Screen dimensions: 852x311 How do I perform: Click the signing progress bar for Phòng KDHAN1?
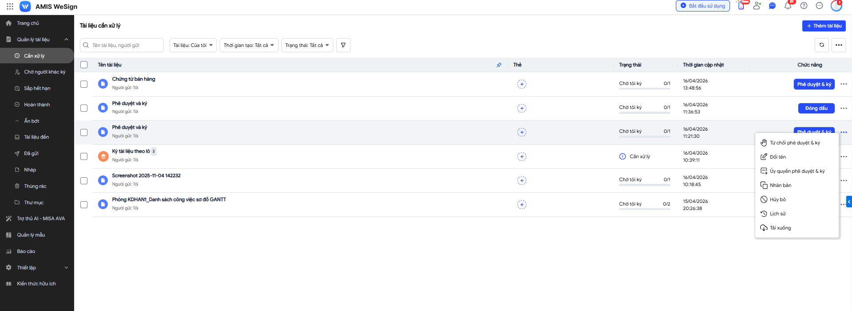644,209
